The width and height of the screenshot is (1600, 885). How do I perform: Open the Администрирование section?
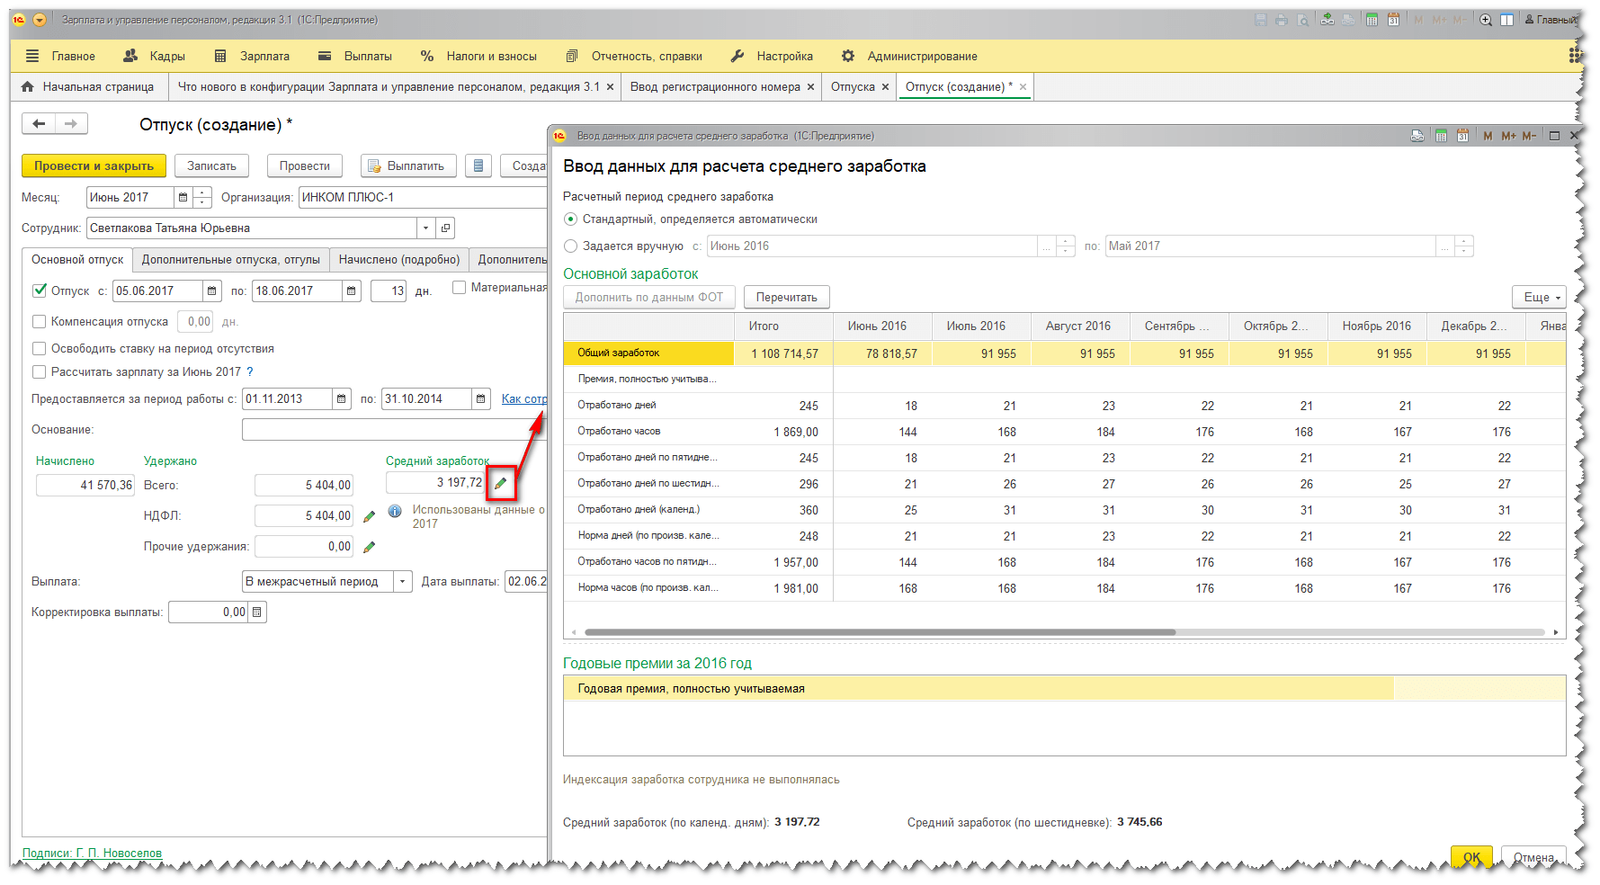pyautogui.click(x=909, y=56)
